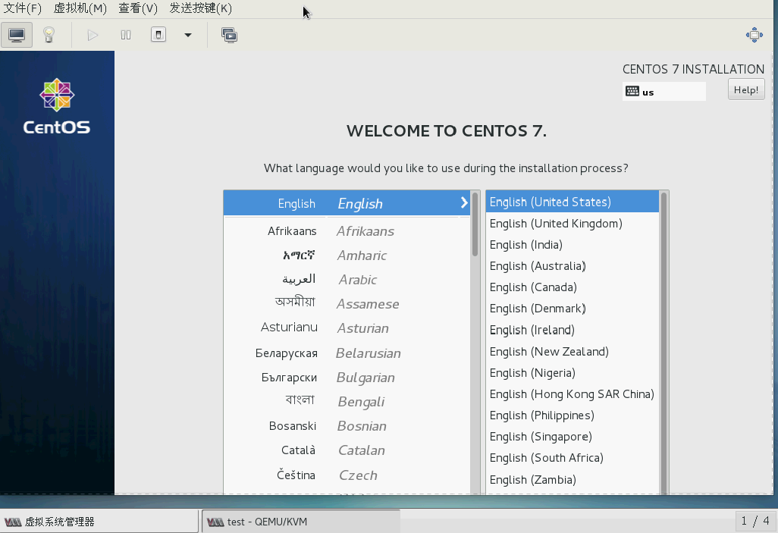This screenshot has height=533, width=778.
Task: Select Bosnian language row
Action: coord(347,426)
